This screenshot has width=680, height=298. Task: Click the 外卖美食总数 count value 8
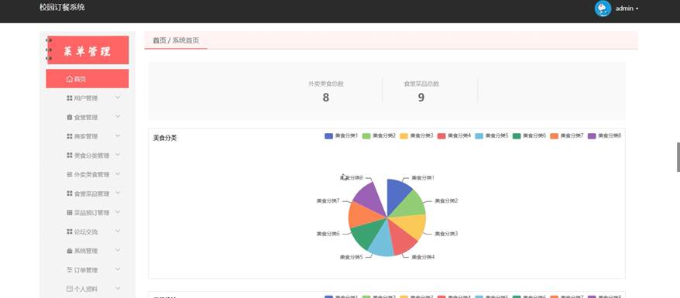[326, 98]
